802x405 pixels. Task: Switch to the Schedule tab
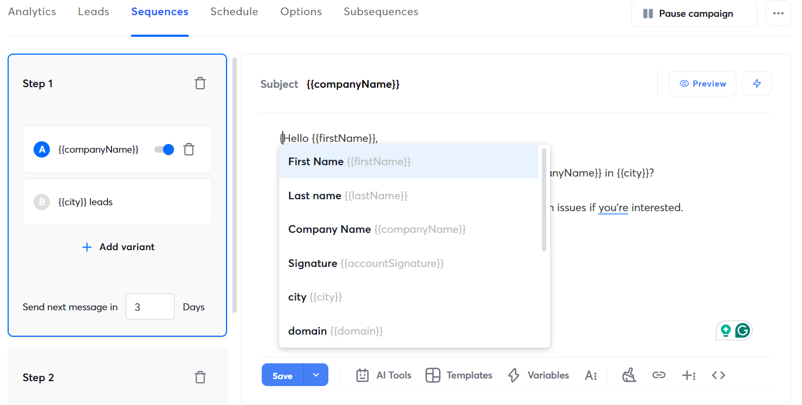pyautogui.click(x=234, y=12)
